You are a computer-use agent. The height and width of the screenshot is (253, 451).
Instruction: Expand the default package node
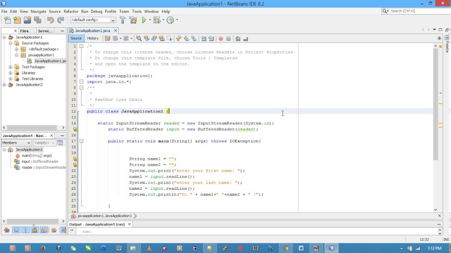point(16,49)
